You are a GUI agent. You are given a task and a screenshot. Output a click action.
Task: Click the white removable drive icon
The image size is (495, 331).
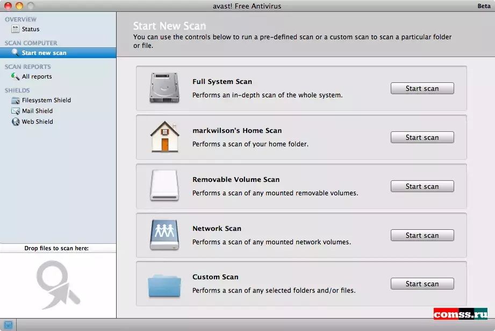pos(164,186)
